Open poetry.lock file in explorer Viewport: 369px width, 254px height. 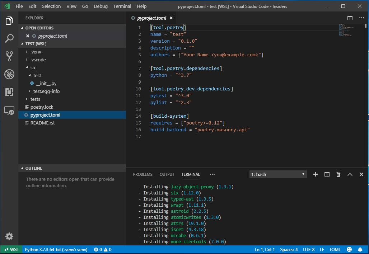pyautogui.click(x=42, y=107)
